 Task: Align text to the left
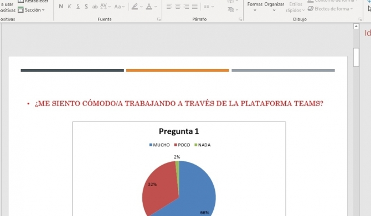point(169,7)
